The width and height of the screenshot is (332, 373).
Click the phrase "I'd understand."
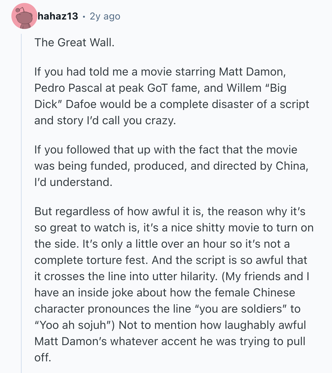73,182
